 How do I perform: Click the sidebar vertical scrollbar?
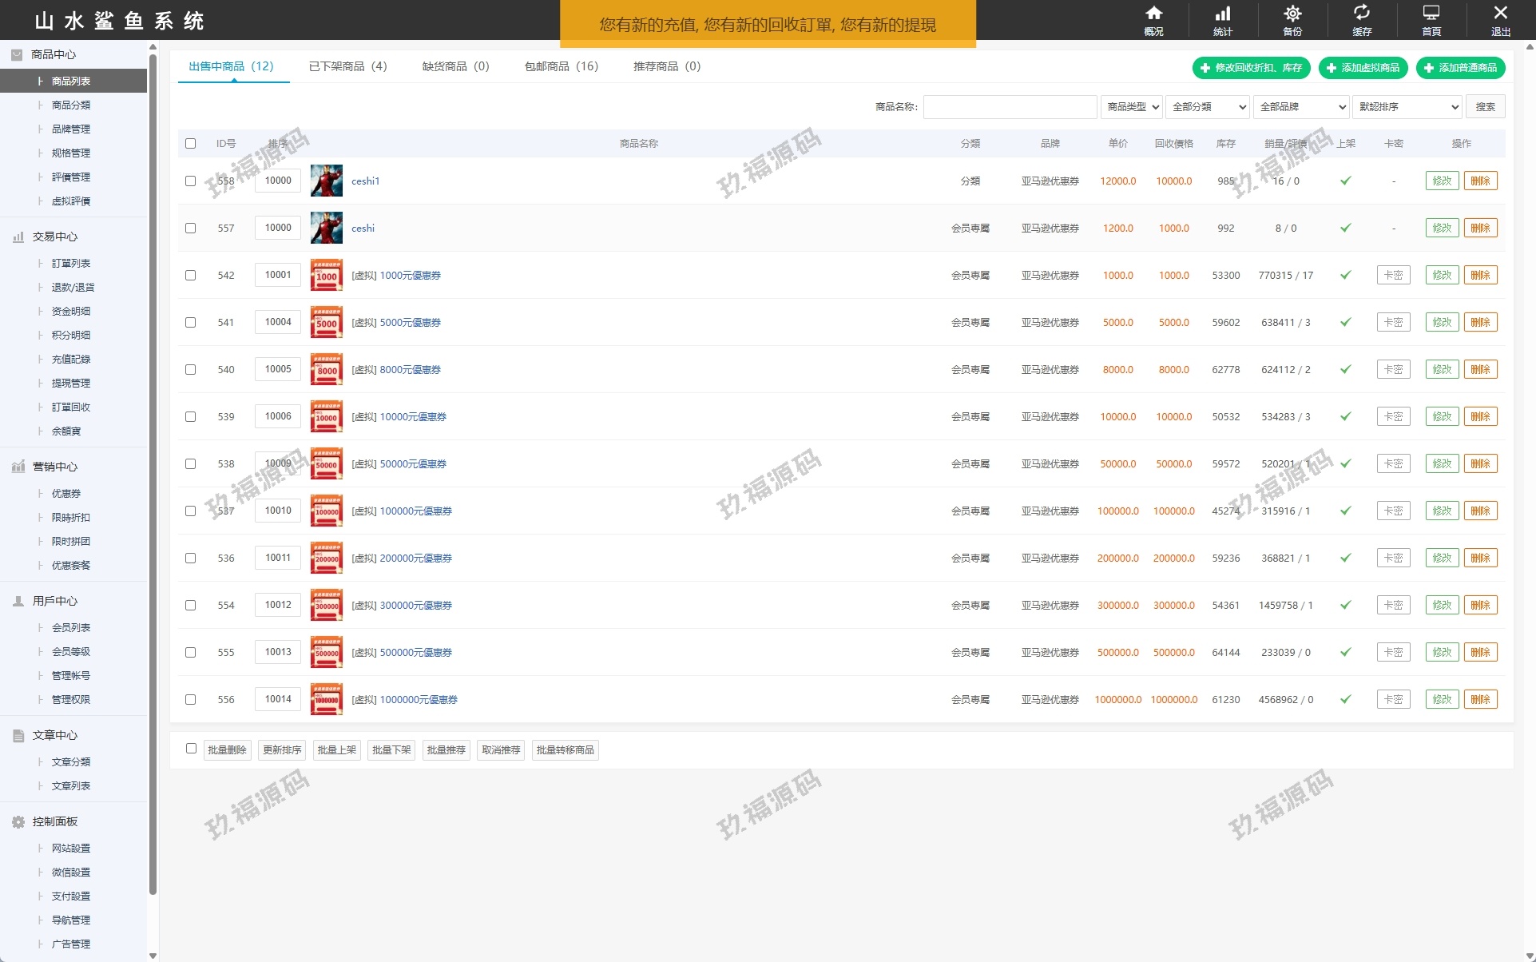(153, 479)
